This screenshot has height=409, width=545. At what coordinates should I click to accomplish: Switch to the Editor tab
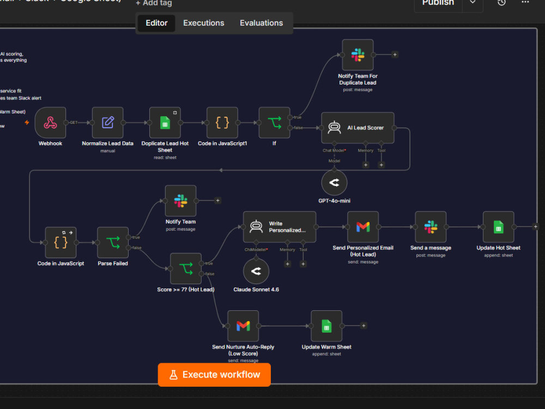[156, 23]
